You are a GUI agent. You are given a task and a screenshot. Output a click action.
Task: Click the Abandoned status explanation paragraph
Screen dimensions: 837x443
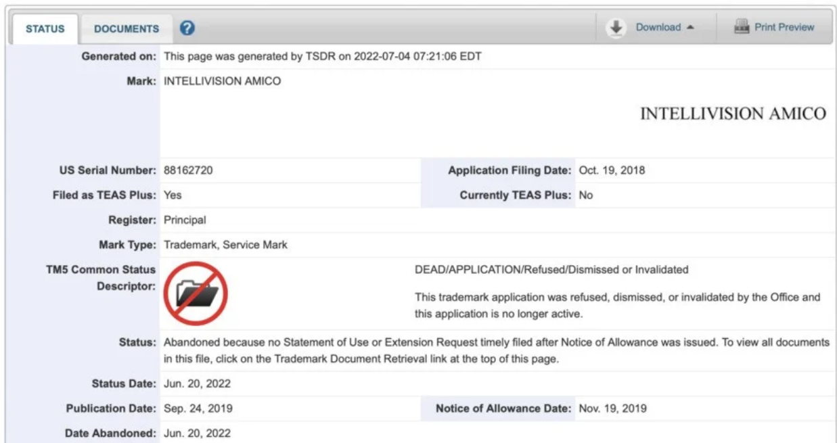(x=497, y=351)
